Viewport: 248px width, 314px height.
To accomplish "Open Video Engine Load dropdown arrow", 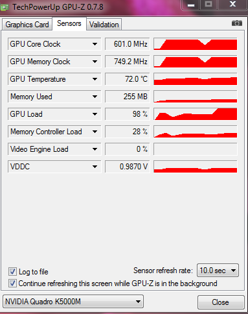I will coord(95,149).
